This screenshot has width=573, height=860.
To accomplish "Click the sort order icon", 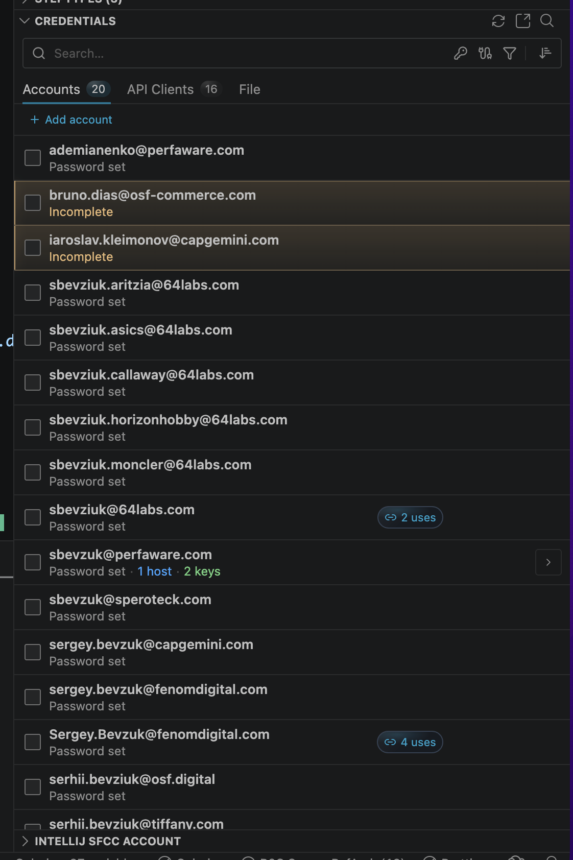I will coord(545,53).
